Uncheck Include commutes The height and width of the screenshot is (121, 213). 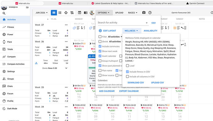(100, 46)
